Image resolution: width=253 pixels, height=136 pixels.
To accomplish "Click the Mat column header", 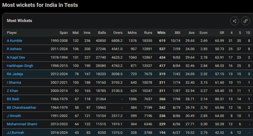I will (x=76, y=33).
